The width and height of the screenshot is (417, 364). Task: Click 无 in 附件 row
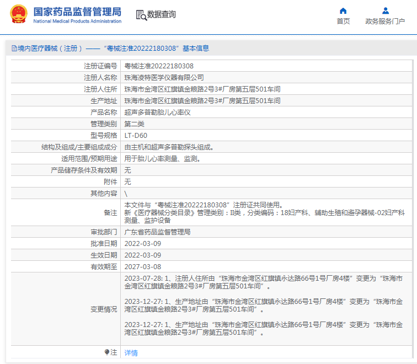pyautogui.click(x=127, y=182)
